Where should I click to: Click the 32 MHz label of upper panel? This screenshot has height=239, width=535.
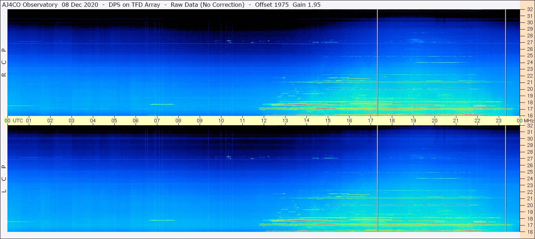point(529,10)
